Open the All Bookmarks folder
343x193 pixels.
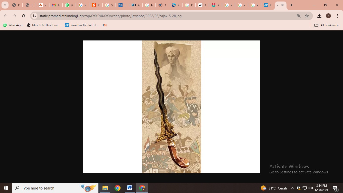327,25
